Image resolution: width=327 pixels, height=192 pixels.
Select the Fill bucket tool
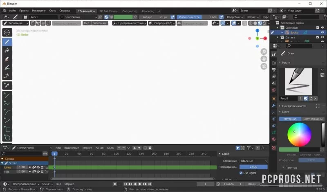[x=7, y=50]
